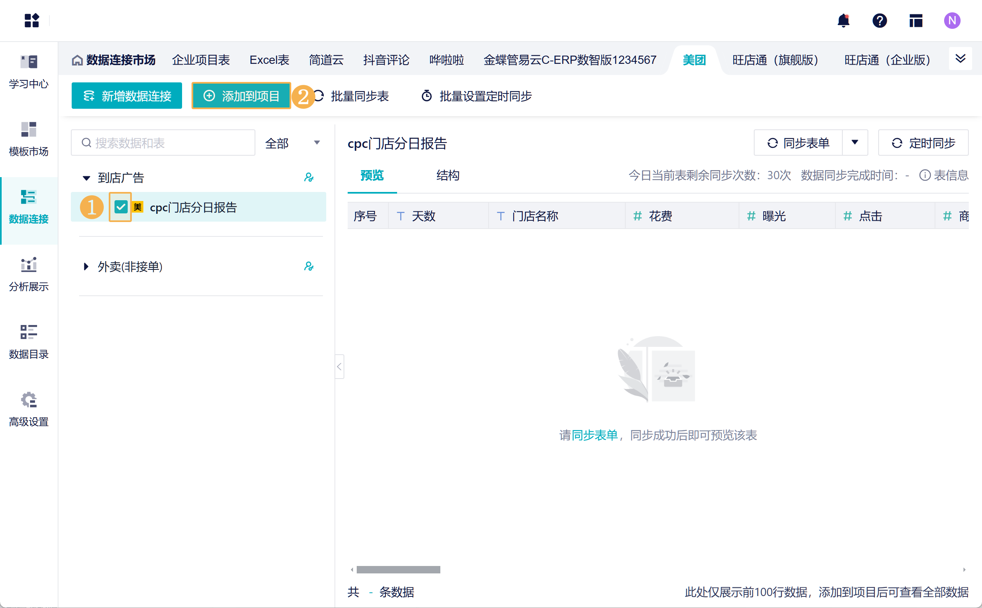Click the 美 badge on cpc门店分日报告 row
The image size is (982, 608).
point(138,207)
